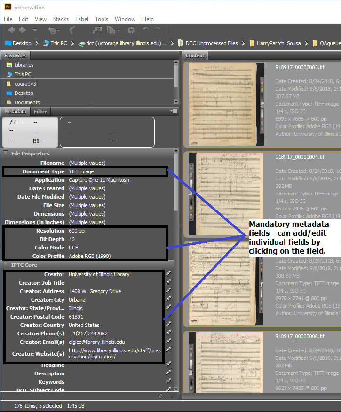This screenshot has width=341, height=412.
Task: Select This PC in Favorites
Action: pyautogui.click(x=23, y=74)
